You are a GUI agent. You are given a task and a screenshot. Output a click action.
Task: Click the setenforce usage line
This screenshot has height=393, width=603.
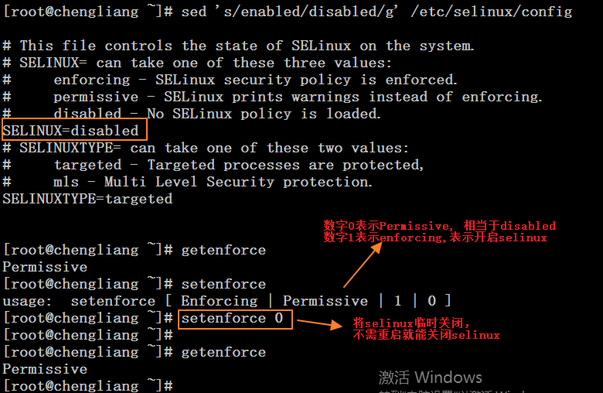click(227, 301)
